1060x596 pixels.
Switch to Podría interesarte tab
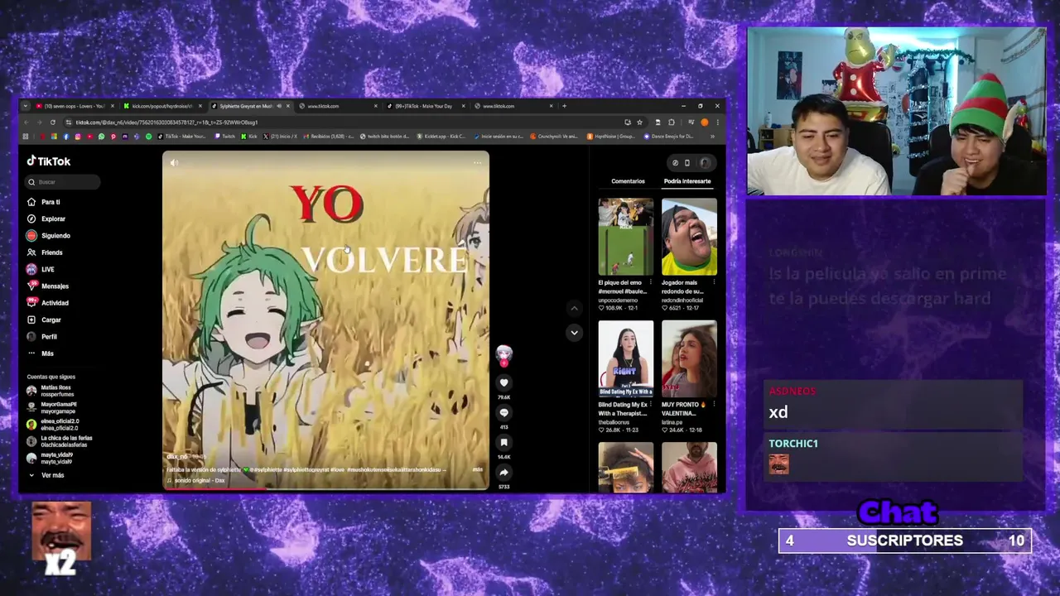pos(687,181)
